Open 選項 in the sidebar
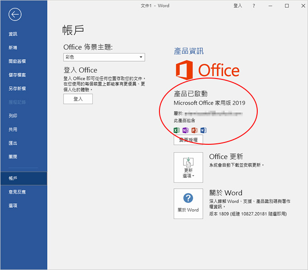Screen dimensions: 308x270 coord(13,206)
